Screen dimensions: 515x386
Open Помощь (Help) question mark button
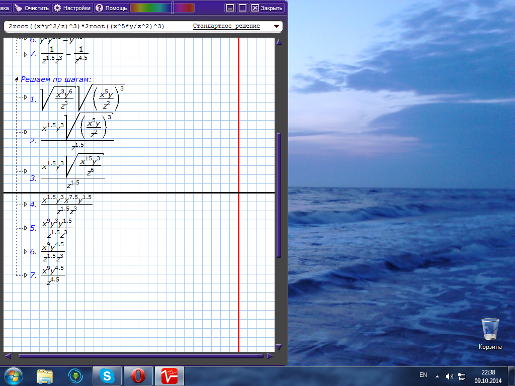[x=111, y=8]
